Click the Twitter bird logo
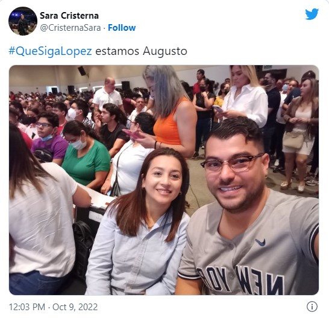Screen dimensions: 329x318 pyautogui.click(x=312, y=14)
